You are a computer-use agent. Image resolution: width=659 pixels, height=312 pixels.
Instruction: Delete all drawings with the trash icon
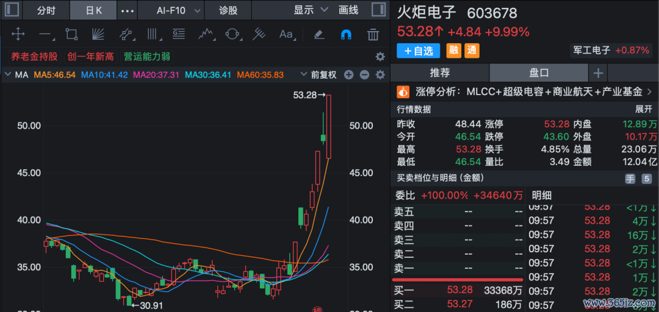coord(373,34)
